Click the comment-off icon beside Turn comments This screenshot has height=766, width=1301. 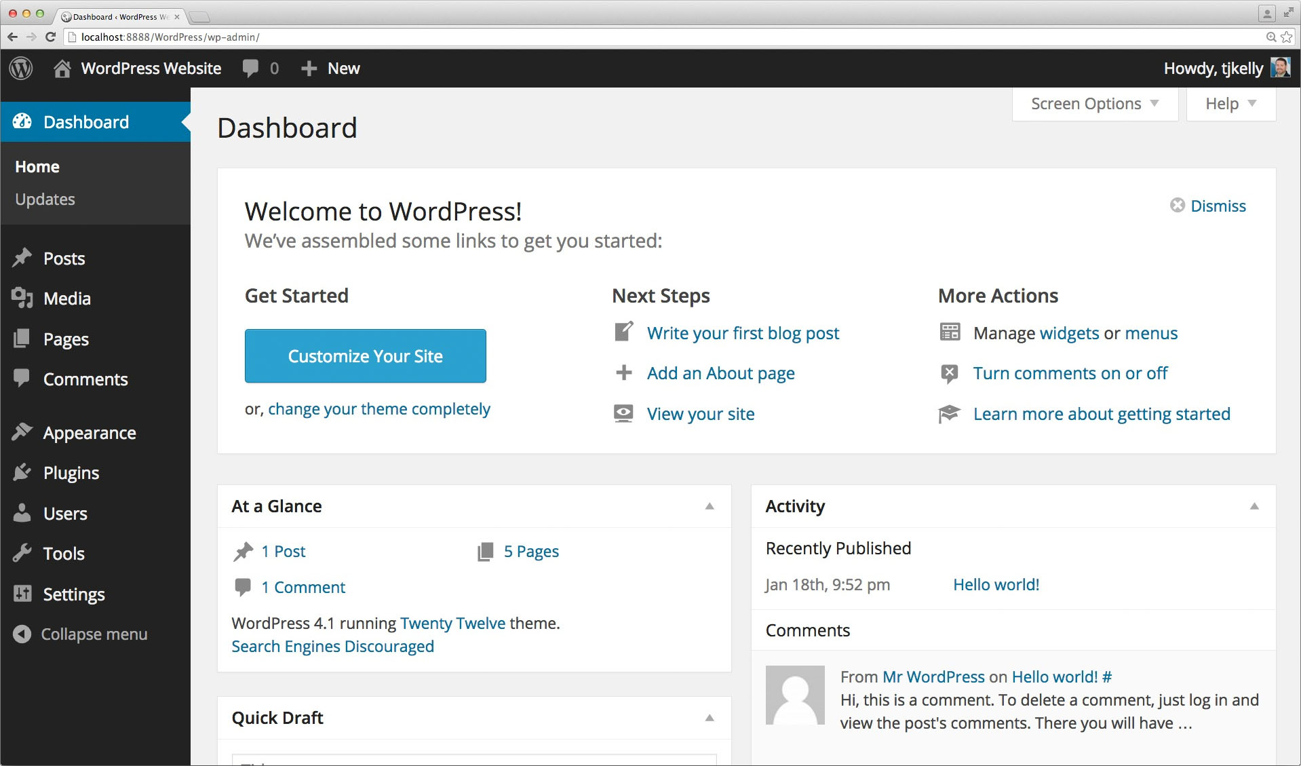pos(950,373)
